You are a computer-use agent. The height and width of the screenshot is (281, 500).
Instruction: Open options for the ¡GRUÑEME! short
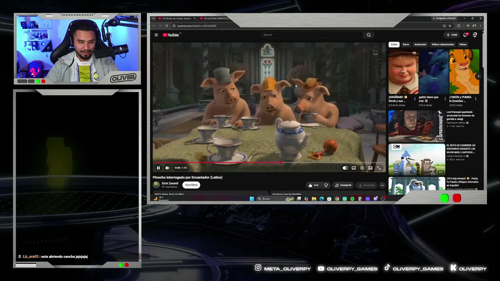[x=414, y=99]
